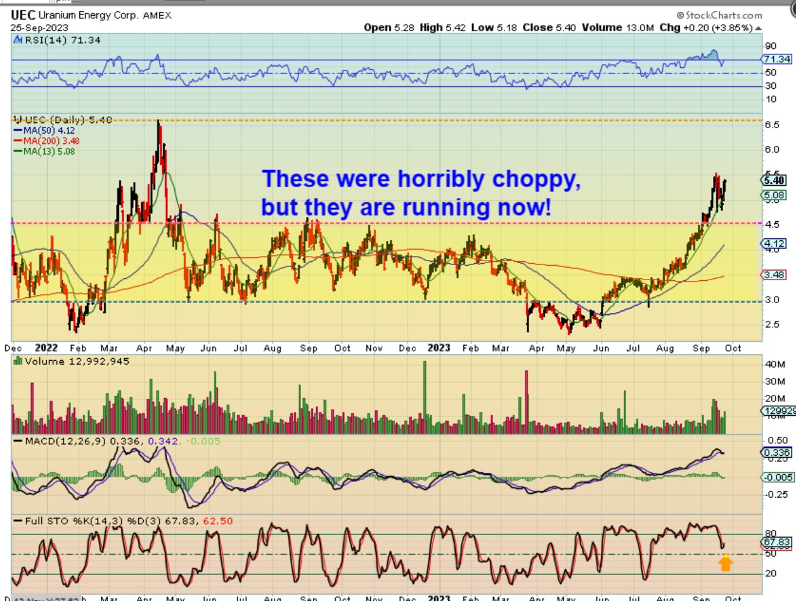The height and width of the screenshot is (601, 796).
Task: Click the UEC (Daily) 5.40 legend entry
Action: click(x=63, y=119)
